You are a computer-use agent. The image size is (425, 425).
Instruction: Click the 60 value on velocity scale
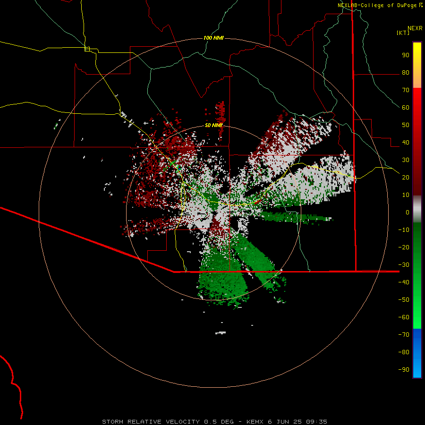[x=406, y=108]
